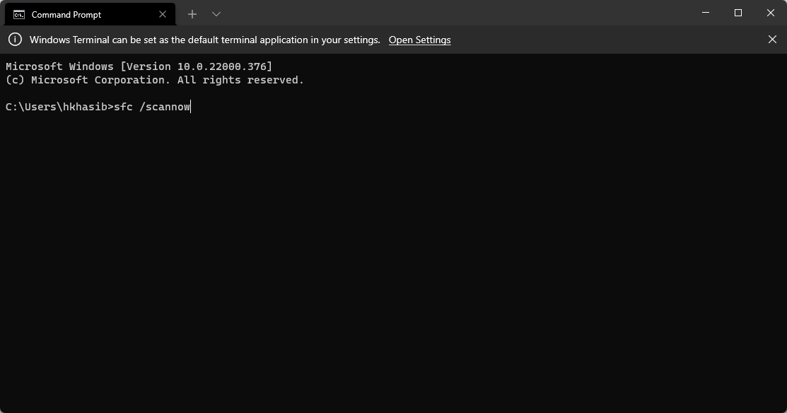
Task: Close the Windows Terminal window
Action: pos(771,13)
